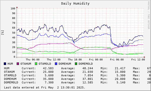151x91 pixels.
Task: Click the '100' y-axis label
Action: pyautogui.click(x=13, y=8)
